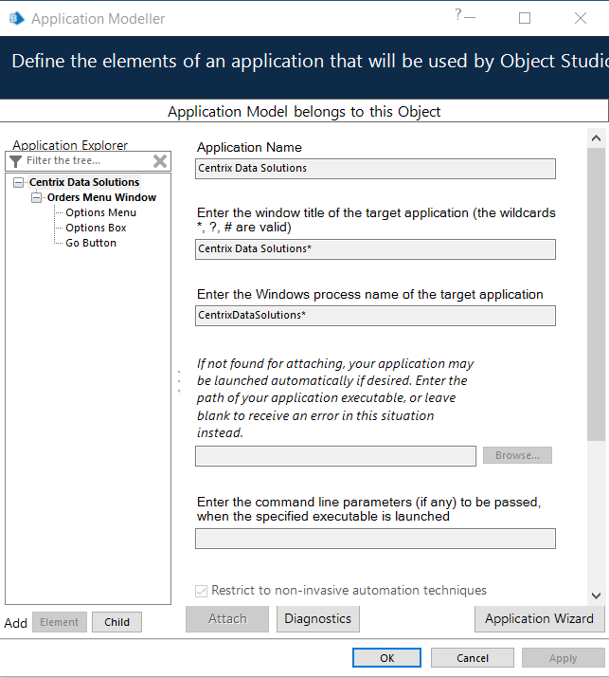Click into the Application Name field
The height and width of the screenshot is (678, 609).
coord(375,168)
